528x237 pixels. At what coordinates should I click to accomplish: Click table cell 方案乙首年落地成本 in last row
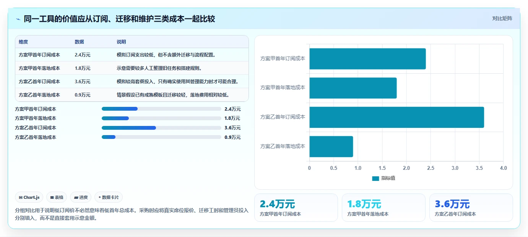pyautogui.click(x=39, y=95)
